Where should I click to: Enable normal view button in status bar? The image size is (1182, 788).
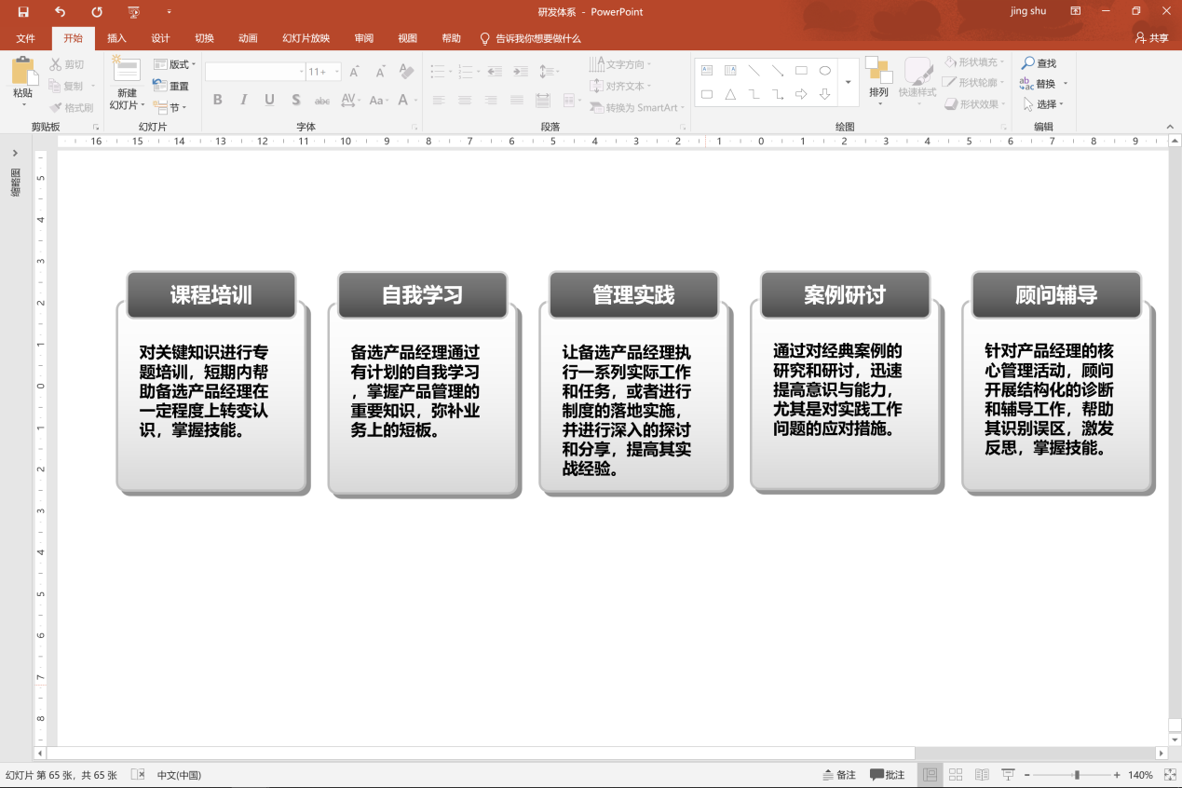930,775
